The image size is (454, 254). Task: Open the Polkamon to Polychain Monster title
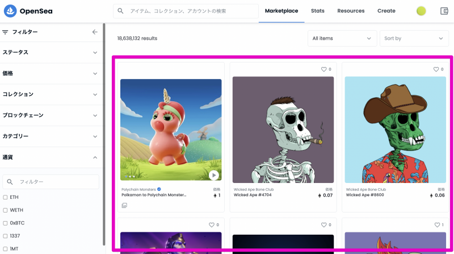click(x=154, y=195)
